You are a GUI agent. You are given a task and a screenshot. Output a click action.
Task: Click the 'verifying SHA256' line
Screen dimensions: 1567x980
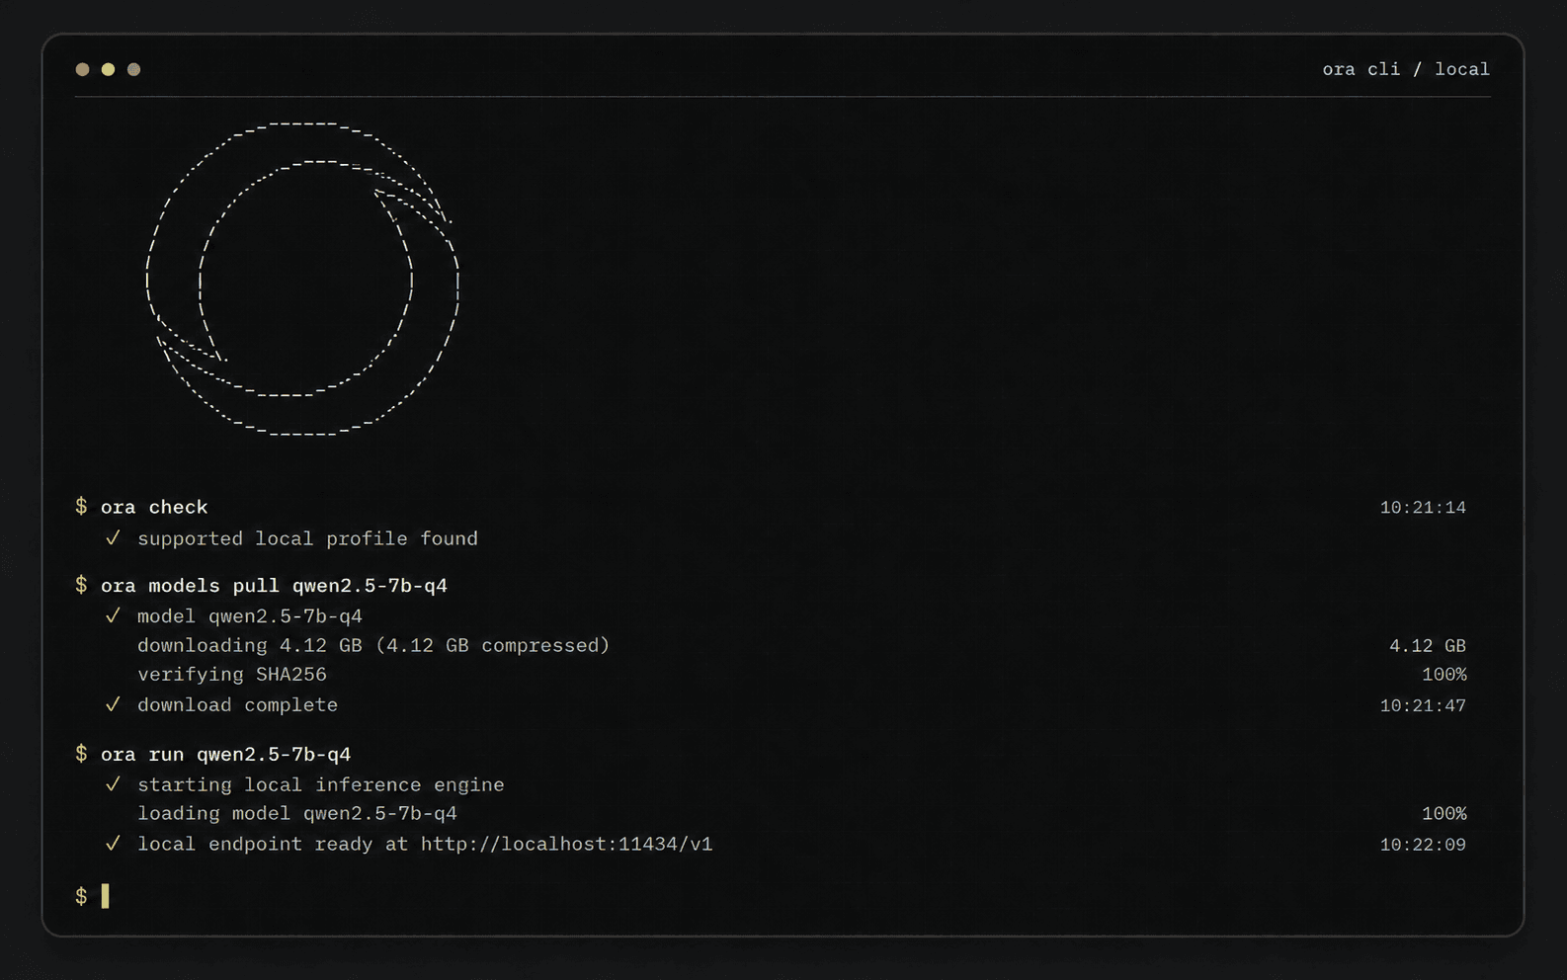point(232,675)
